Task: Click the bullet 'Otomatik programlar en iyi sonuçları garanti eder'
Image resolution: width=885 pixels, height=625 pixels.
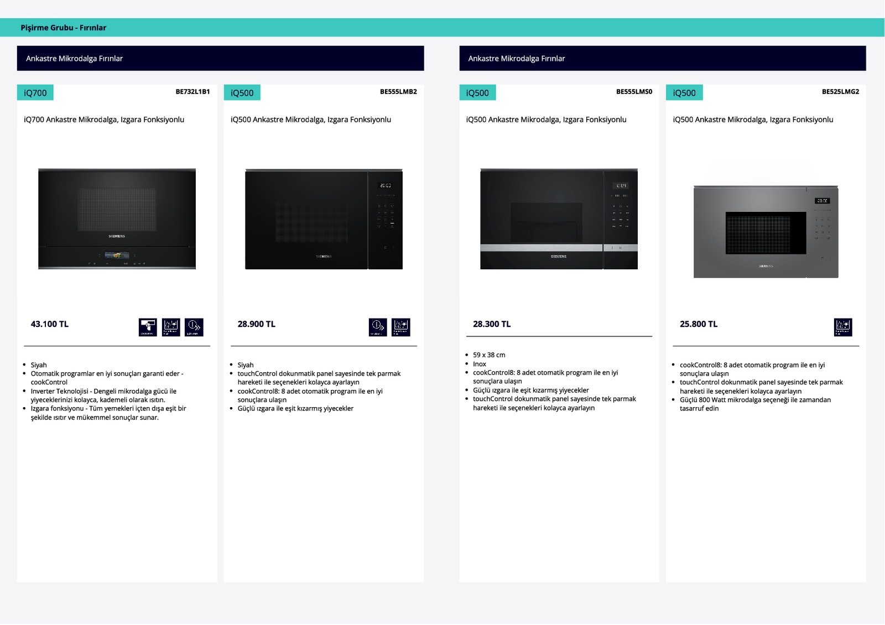Action: click(x=107, y=378)
